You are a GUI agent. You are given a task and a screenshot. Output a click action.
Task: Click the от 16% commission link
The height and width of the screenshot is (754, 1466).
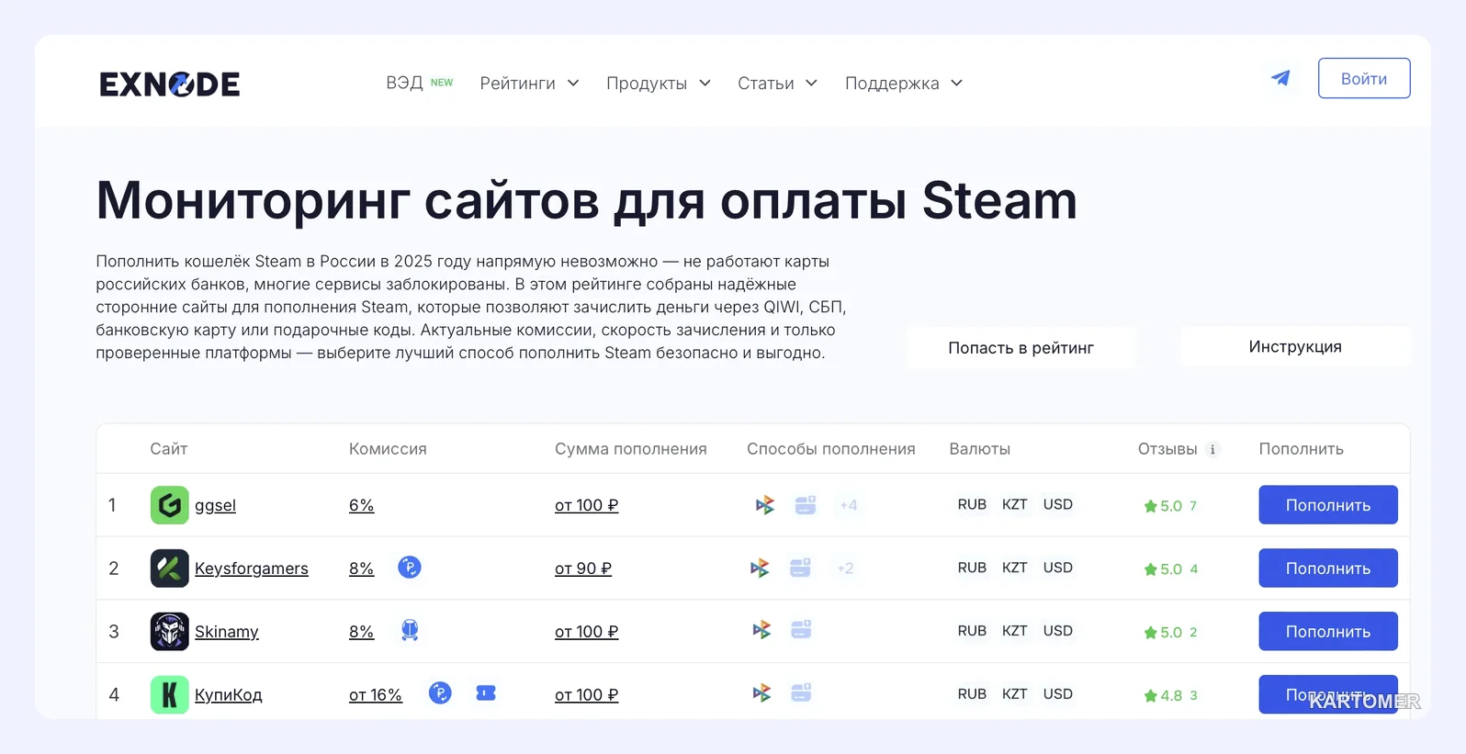376,695
